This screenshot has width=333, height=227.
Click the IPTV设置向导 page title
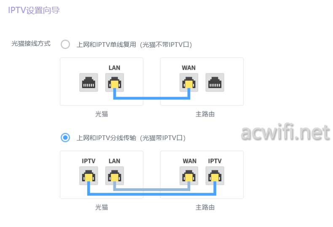[x=34, y=10]
